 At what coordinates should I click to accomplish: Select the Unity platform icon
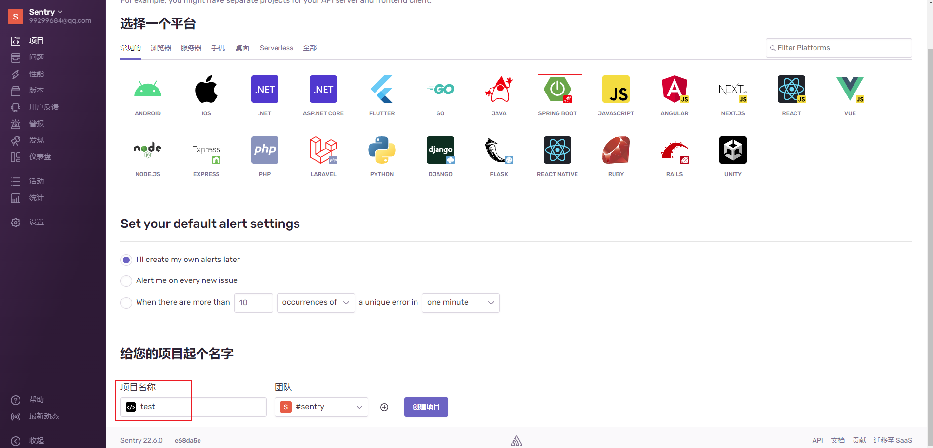point(733,150)
